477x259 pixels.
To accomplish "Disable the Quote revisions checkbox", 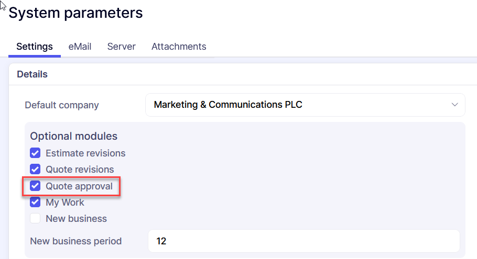I will click(35, 170).
